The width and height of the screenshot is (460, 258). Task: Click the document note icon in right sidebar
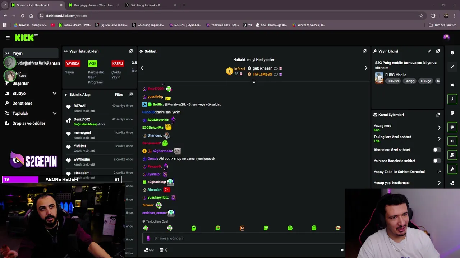[452, 113]
